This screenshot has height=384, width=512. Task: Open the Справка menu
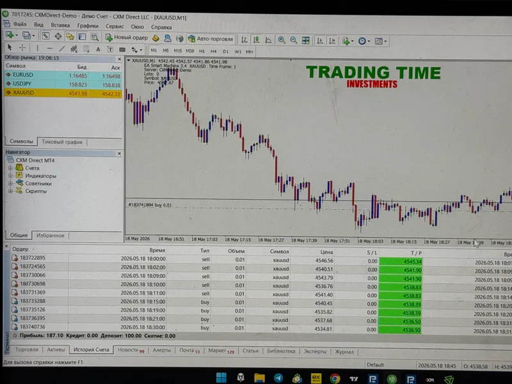(x=161, y=27)
